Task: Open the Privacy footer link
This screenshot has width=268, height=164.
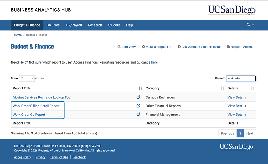Action: click(41, 157)
